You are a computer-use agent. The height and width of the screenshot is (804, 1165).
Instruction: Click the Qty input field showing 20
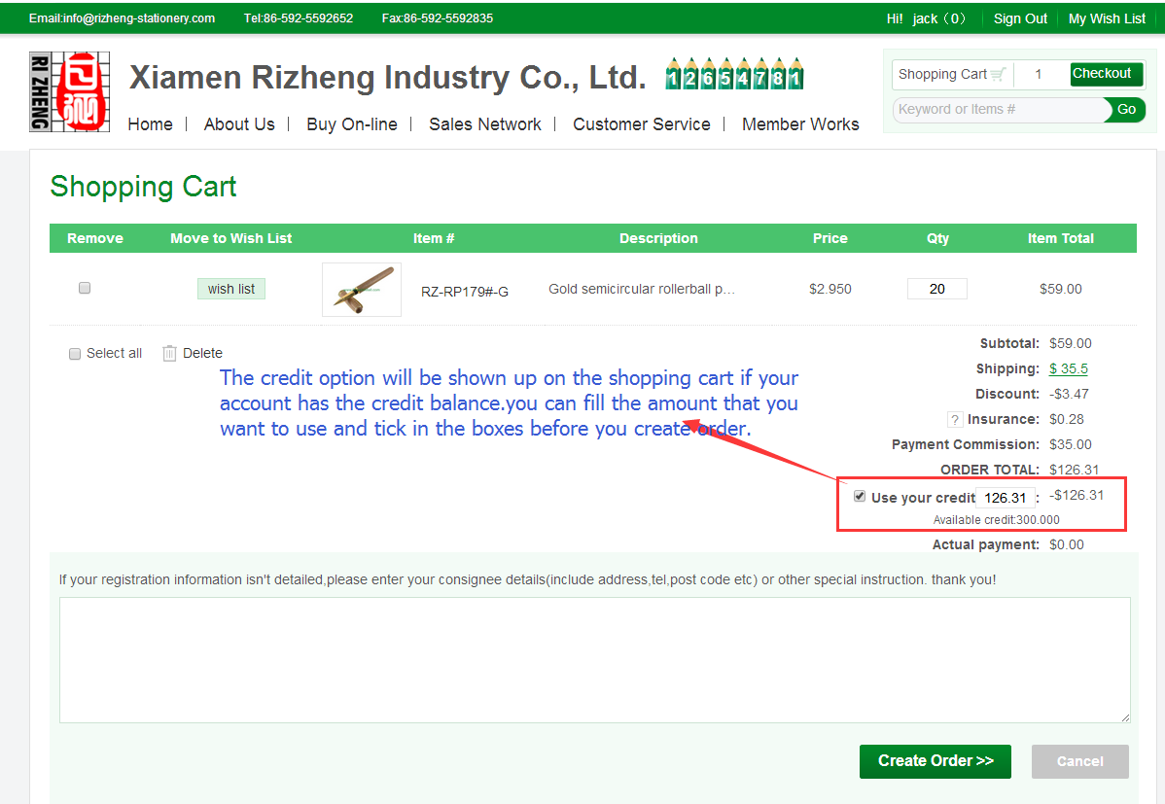(936, 289)
